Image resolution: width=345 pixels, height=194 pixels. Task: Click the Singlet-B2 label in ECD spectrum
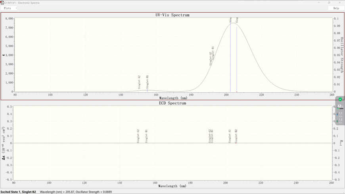click(236, 136)
